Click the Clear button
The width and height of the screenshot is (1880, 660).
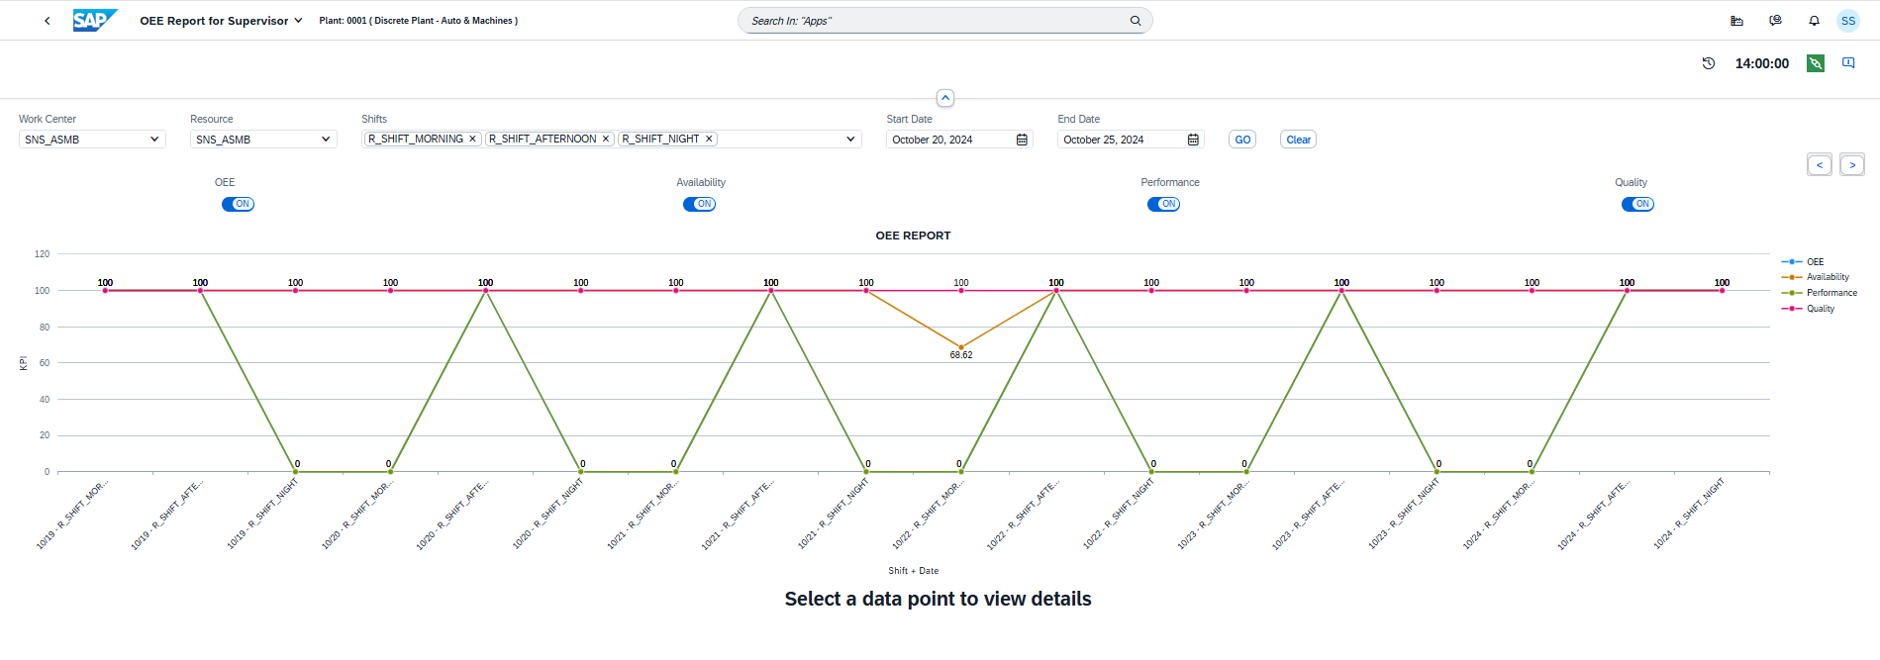[x=1298, y=140]
